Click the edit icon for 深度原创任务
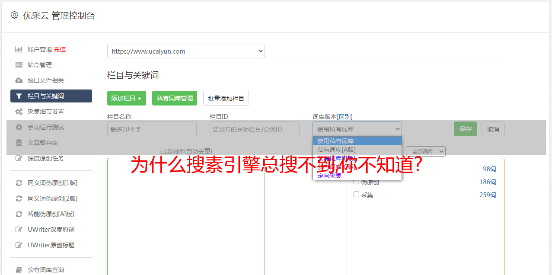The image size is (552, 275). click(x=19, y=158)
